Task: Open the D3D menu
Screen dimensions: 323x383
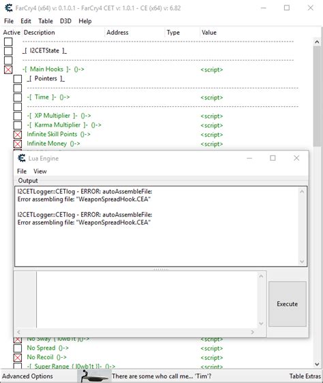Action: click(65, 21)
